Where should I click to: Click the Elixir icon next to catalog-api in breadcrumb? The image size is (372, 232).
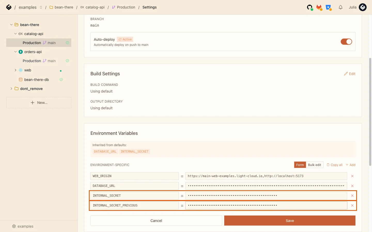pos(82,7)
